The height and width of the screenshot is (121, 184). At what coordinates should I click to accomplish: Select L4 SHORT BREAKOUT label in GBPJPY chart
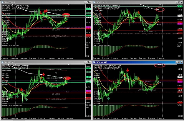point(56,36)
